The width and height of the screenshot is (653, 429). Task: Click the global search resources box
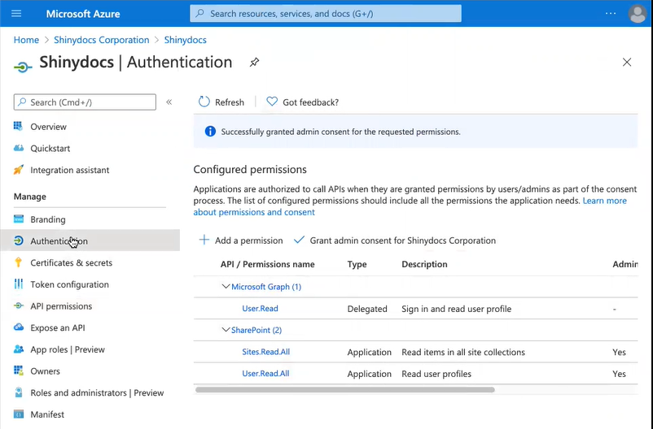click(x=326, y=14)
